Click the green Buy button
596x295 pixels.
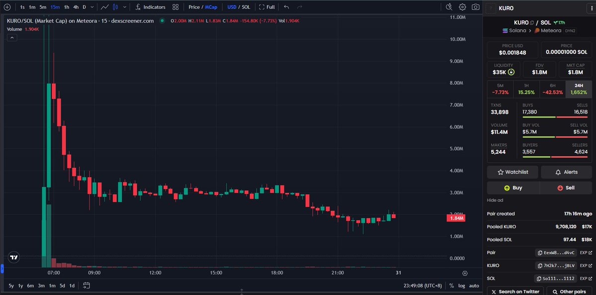coord(513,188)
